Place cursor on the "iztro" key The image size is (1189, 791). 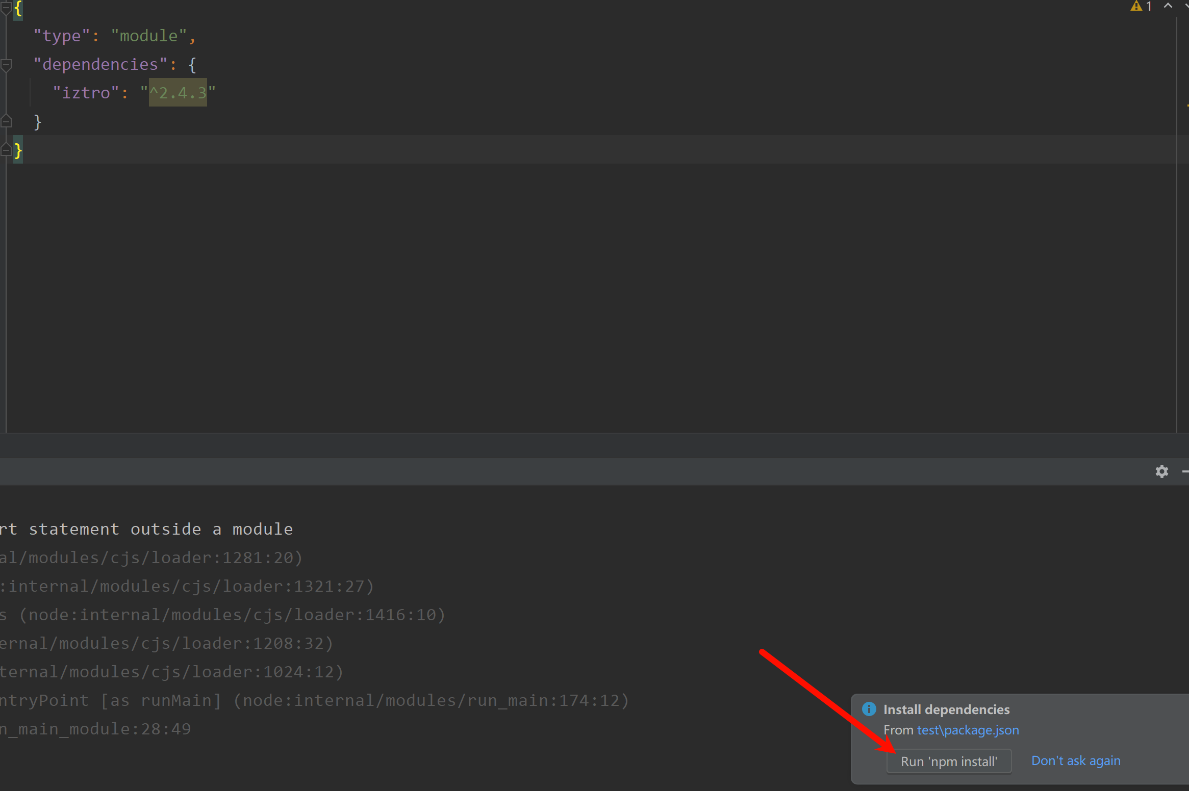click(86, 93)
